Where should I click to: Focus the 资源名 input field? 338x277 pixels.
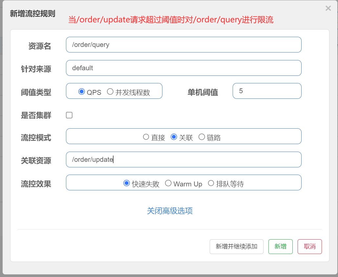coord(183,45)
